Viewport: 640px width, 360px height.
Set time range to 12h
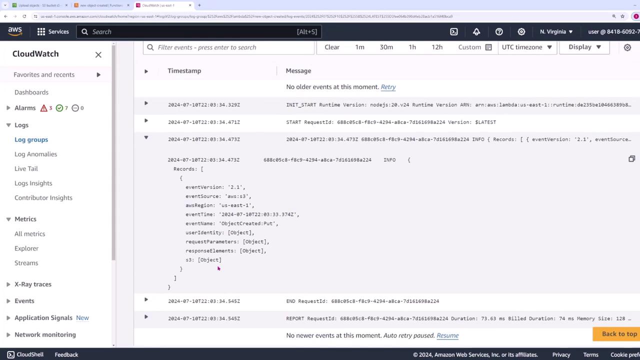pyautogui.click(x=437, y=47)
